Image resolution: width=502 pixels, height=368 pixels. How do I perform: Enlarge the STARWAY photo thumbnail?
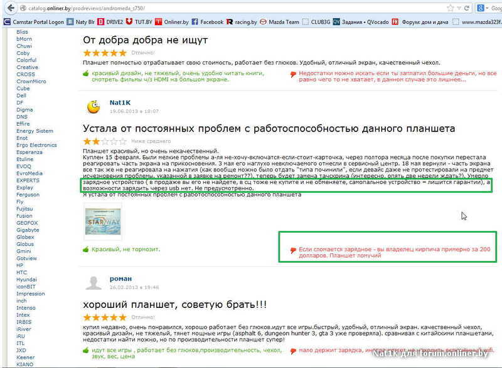point(103,222)
